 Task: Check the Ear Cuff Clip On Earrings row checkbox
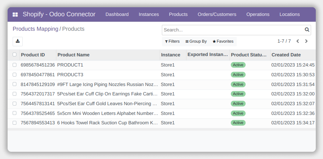(x=14, y=94)
